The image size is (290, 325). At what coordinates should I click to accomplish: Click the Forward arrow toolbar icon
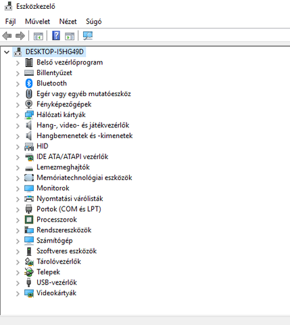pos(20,36)
